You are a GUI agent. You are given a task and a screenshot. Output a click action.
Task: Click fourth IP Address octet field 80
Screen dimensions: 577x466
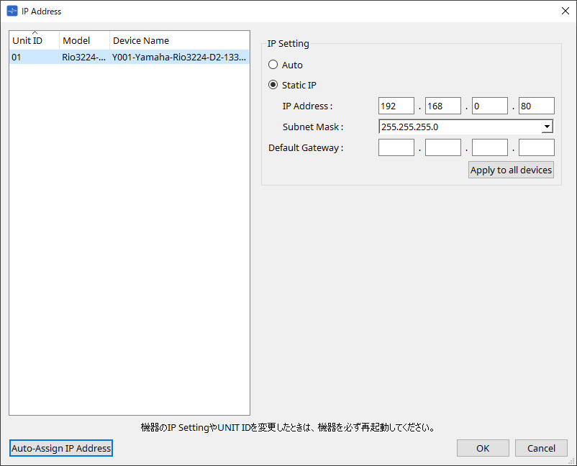(x=536, y=106)
